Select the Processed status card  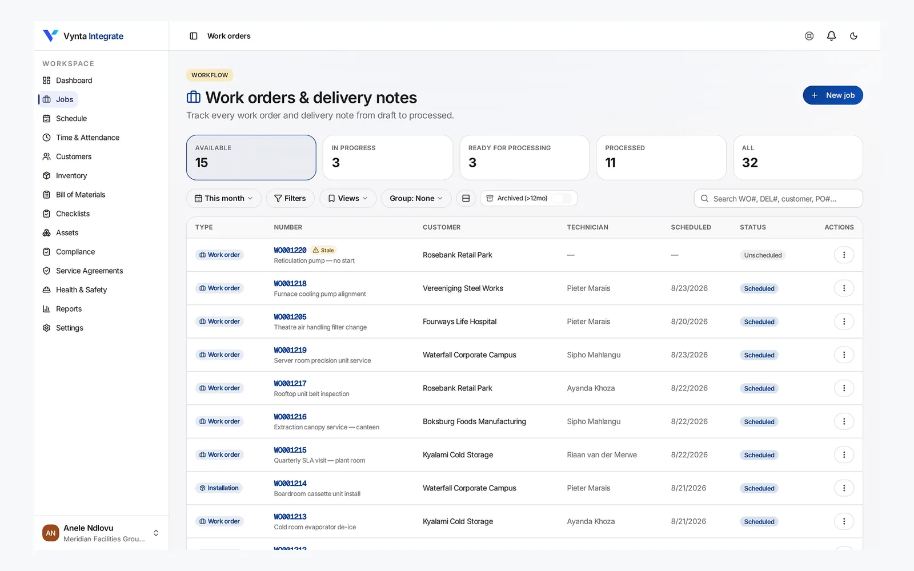(661, 158)
